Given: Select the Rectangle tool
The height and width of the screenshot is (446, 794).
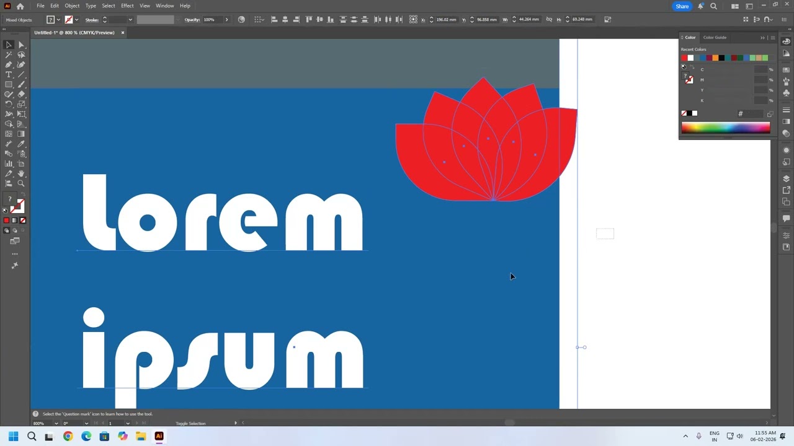Looking at the screenshot, I should coord(9,84).
